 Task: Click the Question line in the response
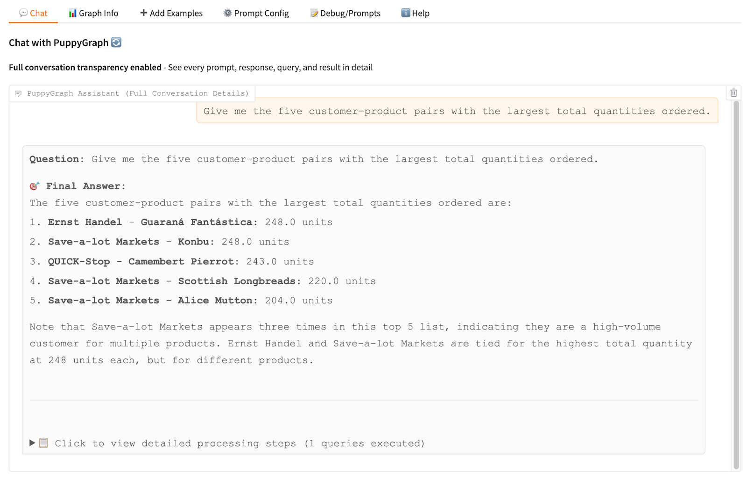(314, 159)
